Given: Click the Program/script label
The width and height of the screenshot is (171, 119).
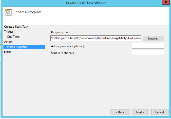Looking at the screenshot, I should (61, 33).
